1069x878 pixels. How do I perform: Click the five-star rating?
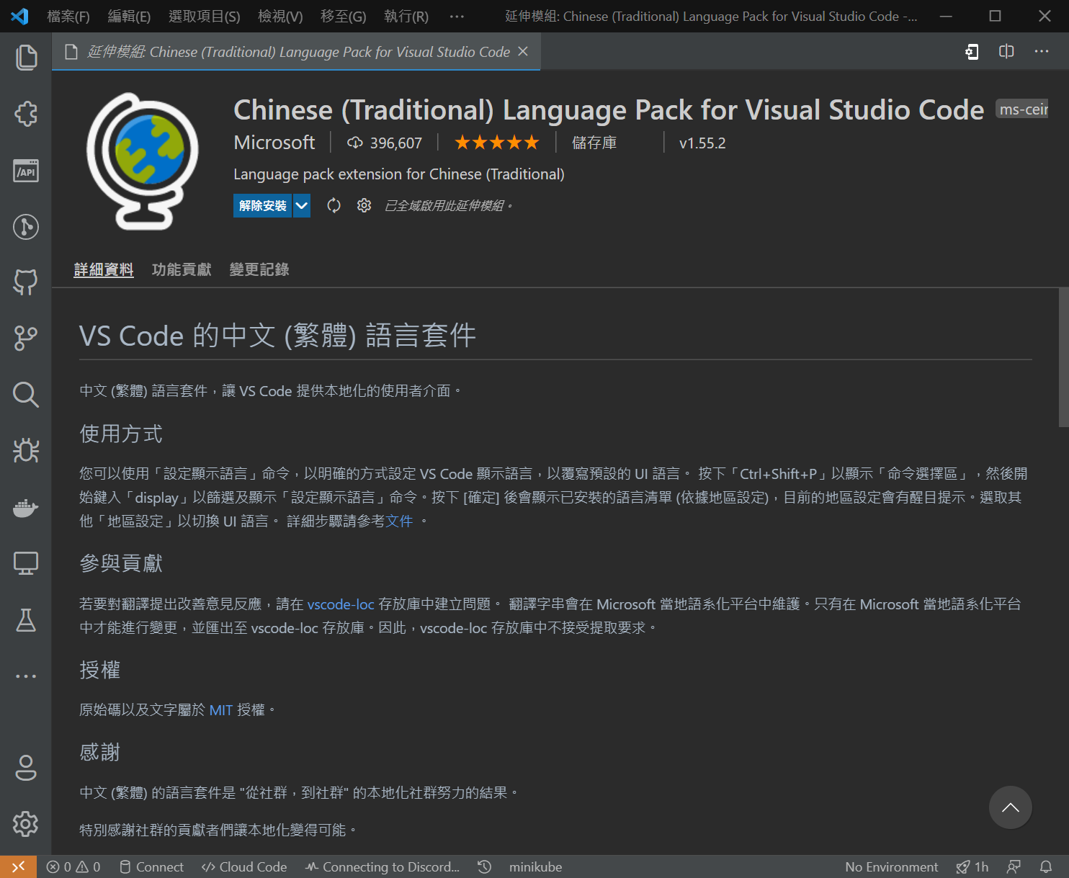tap(497, 143)
